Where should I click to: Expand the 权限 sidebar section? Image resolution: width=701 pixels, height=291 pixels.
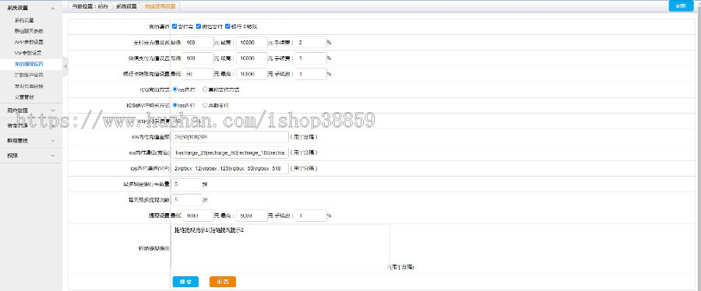coord(53,156)
